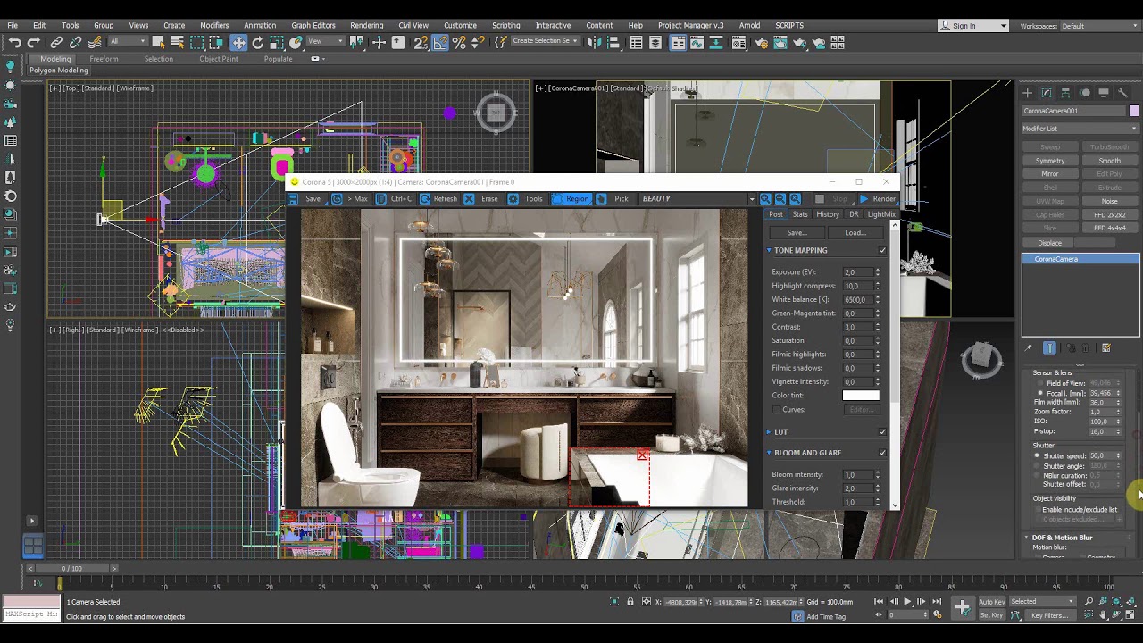The image size is (1143, 643).
Task: Click Configure Modifier Sets icon under stack
Action: [x=1106, y=347]
